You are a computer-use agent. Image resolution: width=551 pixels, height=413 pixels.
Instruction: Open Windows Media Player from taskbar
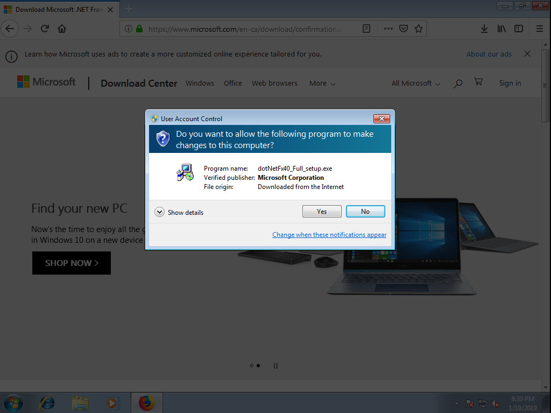[x=112, y=403]
